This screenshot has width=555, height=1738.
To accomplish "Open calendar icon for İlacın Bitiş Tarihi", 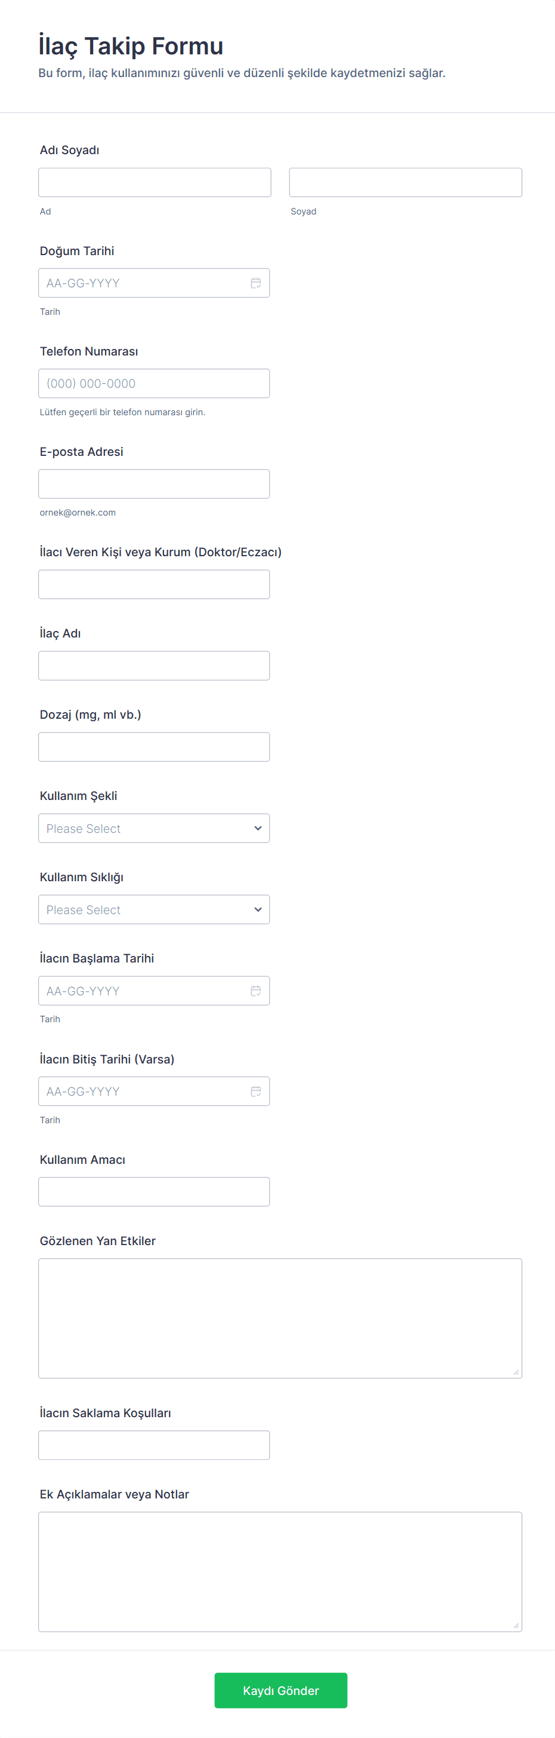I will (256, 1091).
